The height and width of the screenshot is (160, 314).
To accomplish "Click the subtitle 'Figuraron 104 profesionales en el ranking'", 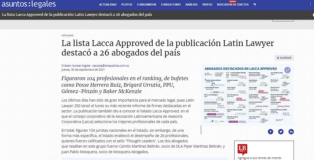I will click(125, 85).
